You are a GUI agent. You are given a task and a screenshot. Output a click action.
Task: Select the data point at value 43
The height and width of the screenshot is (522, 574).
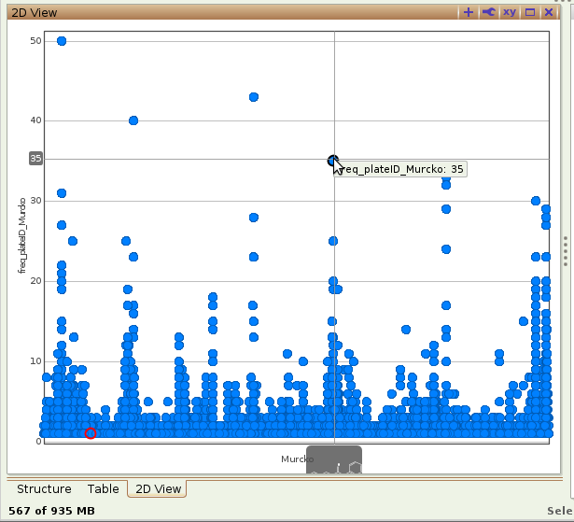253,97
